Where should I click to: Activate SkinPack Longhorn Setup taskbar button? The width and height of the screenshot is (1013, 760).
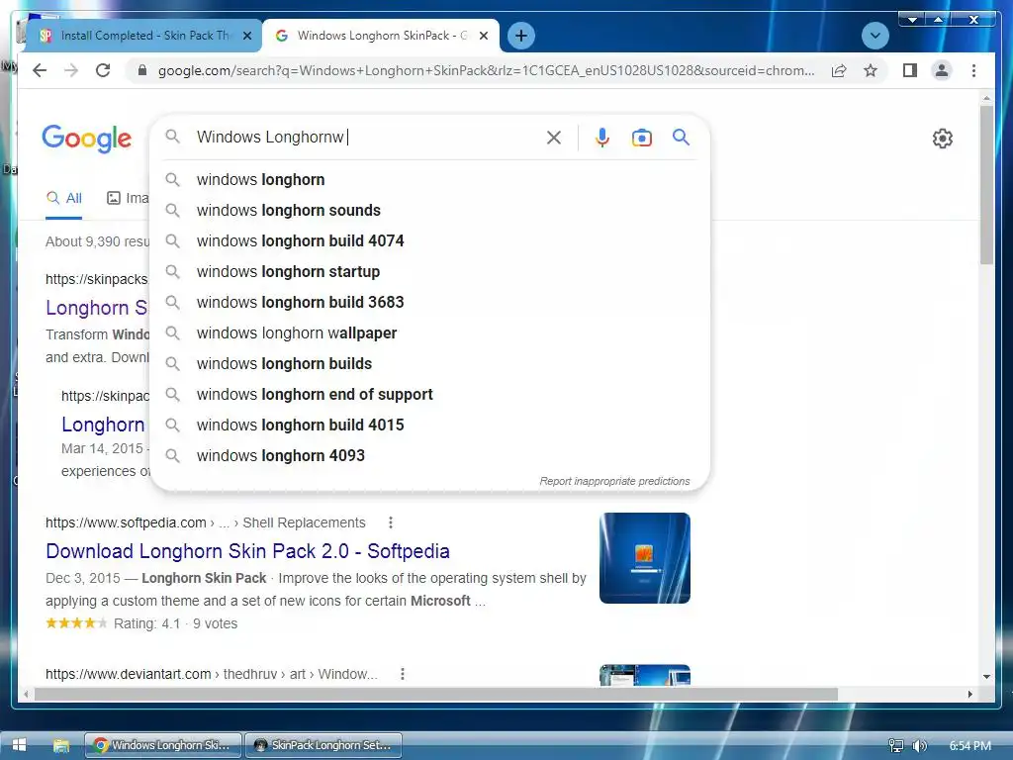(323, 745)
